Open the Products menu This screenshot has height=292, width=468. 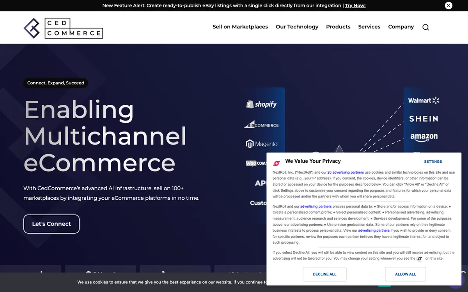(338, 27)
